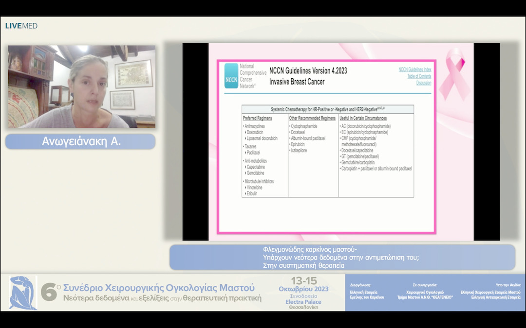Select the speaker webcam video

click(x=81, y=86)
